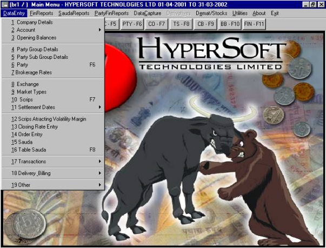
Task: Click the FIN - F11 toolbar button
Action: point(254,24)
